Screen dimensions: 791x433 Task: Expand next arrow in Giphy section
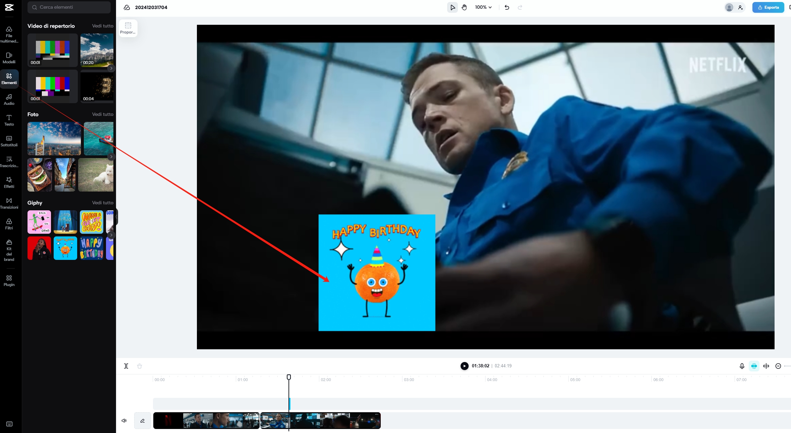coord(111,235)
